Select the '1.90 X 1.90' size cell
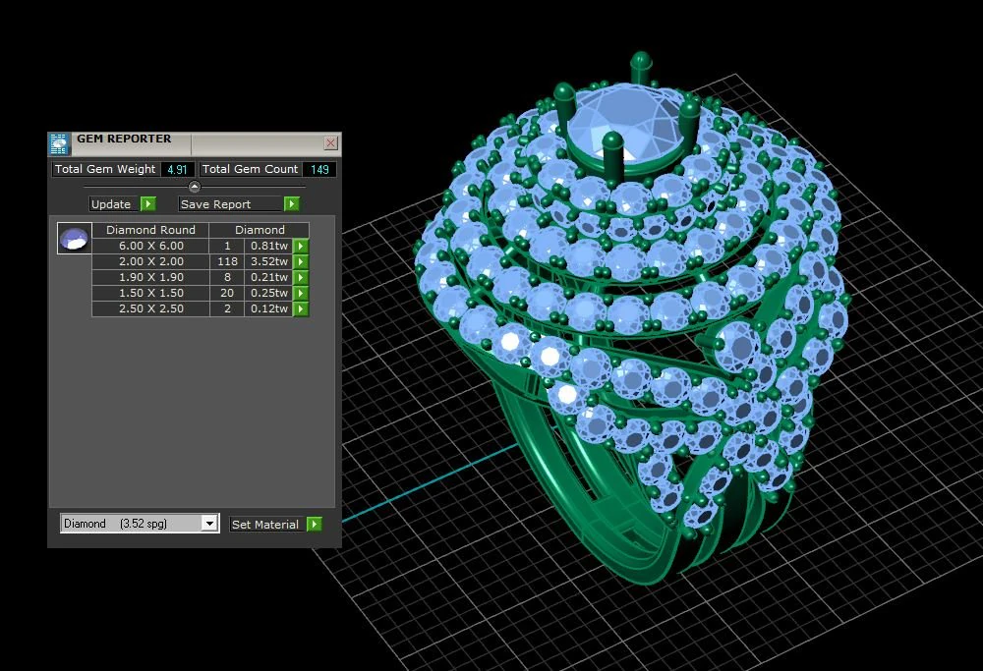Screen dimensions: 983x671 [x=150, y=278]
